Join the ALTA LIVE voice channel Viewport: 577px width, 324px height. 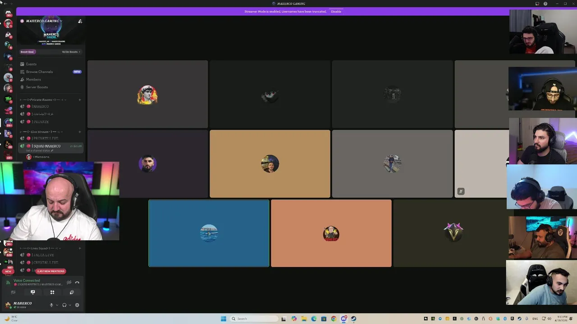(50, 255)
